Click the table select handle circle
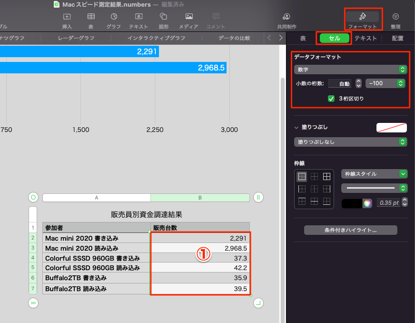415x323 pixels. coord(33,197)
